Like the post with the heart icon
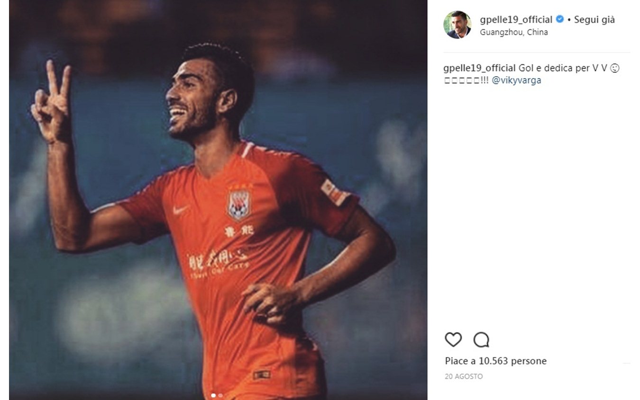640x400 pixels. point(453,339)
